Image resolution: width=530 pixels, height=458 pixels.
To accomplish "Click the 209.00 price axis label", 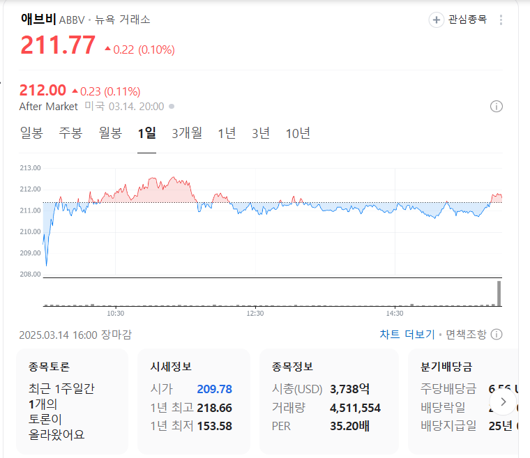I will [30, 253].
